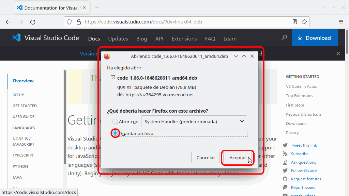Open the Overview sidebar link
Image resolution: width=349 pixels, height=196 pixels.
click(23, 81)
